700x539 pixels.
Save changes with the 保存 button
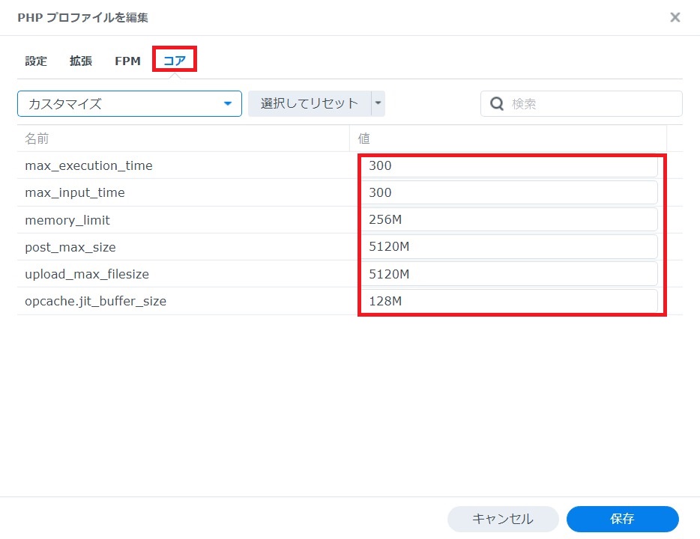(624, 519)
